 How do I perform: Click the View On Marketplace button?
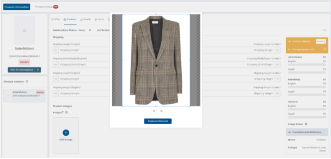click(22, 70)
